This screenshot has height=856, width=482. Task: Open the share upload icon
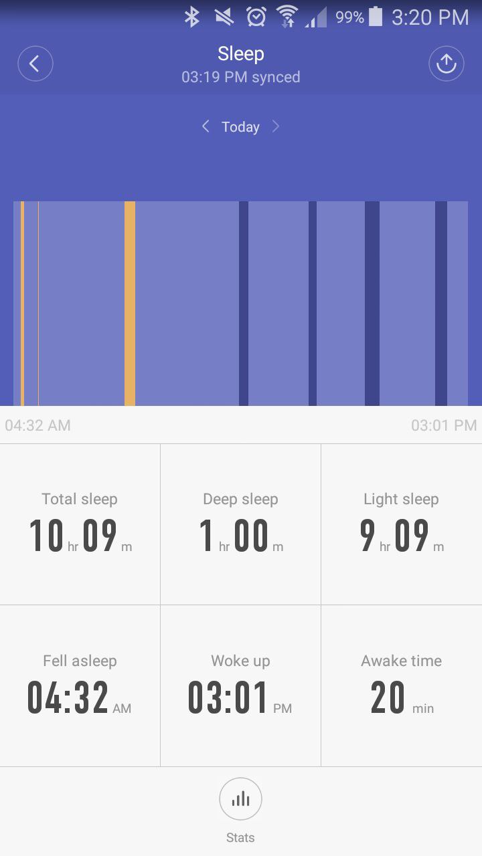tap(447, 64)
